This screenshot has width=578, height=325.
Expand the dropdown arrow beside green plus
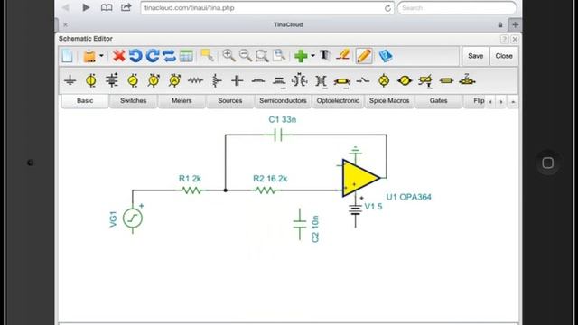point(312,56)
